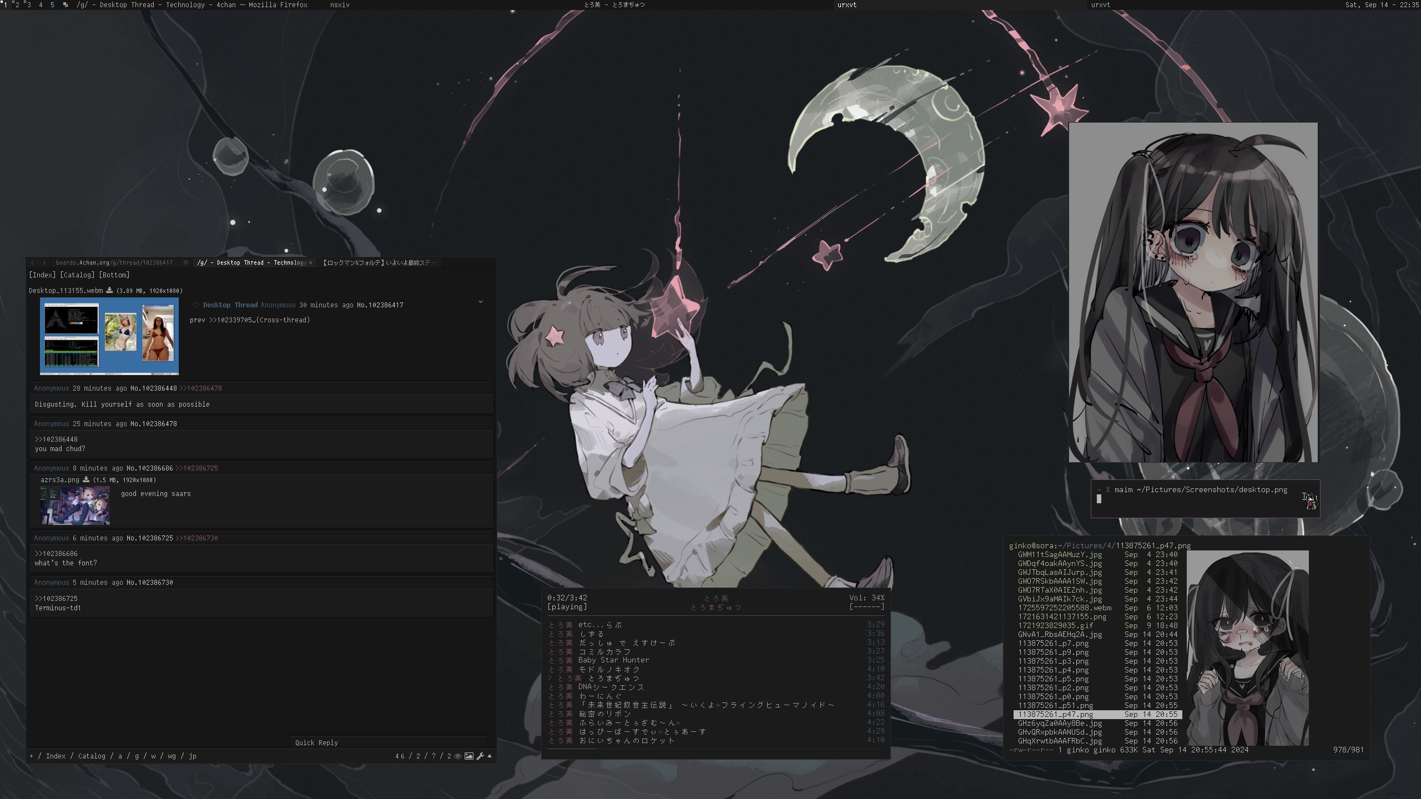This screenshot has width=1421, height=799.
Task: Click quote >>102386725 in Terminus post
Action: tap(56, 598)
